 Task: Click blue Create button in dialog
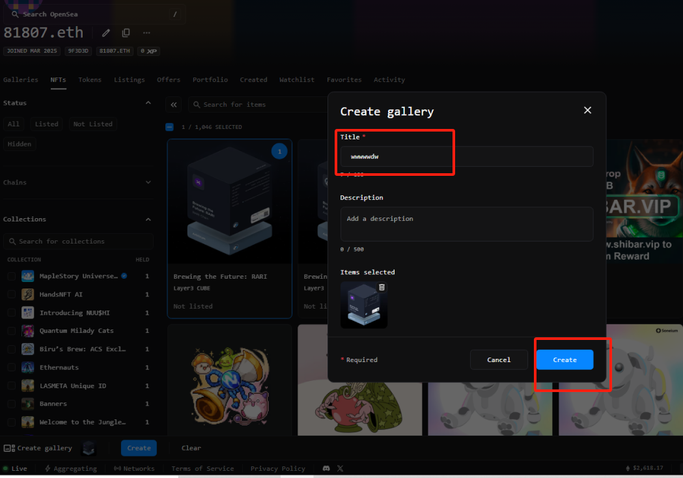click(565, 359)
